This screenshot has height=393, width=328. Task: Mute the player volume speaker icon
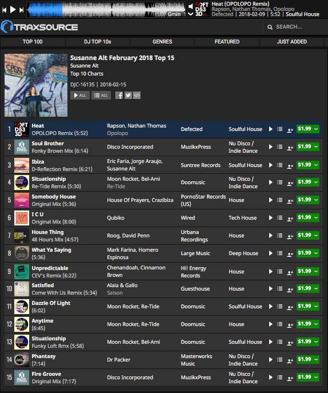[190, 6]
